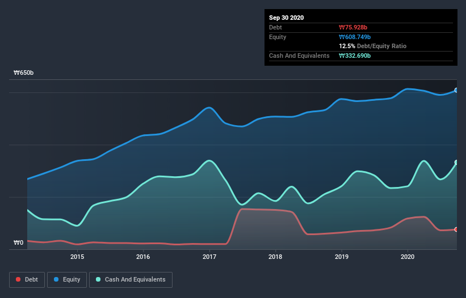Click the ₩332.690b cash value
Image resolution: width=466 pixels, height=298 pixels.
(355, 56)
